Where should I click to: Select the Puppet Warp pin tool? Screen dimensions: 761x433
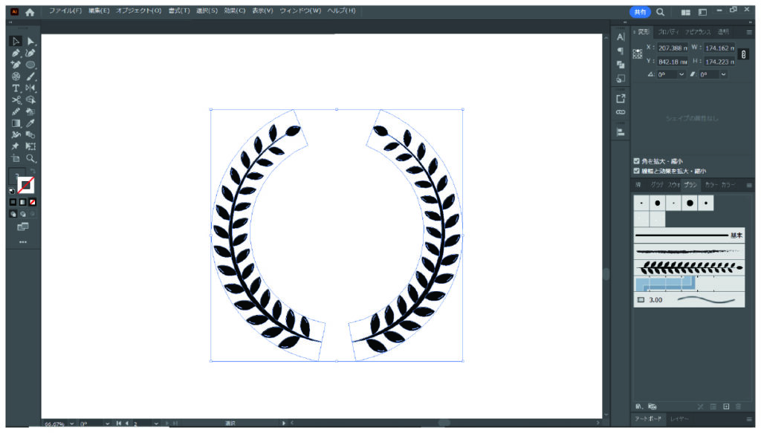pyautogui.click(x=16, y=146)
